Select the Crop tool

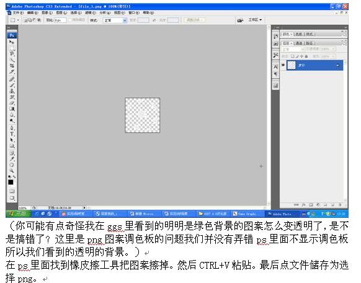point(12,66)
